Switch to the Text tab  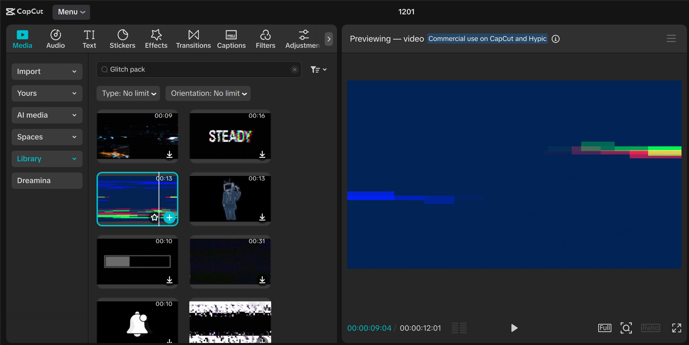coord(89,39)
